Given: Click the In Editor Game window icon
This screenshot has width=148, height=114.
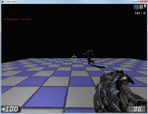Looking at the screenshot, I should point(3,2).
